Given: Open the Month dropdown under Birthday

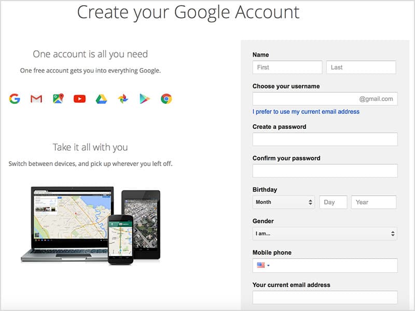Looking at the screenshot, I should pos(283,202).
